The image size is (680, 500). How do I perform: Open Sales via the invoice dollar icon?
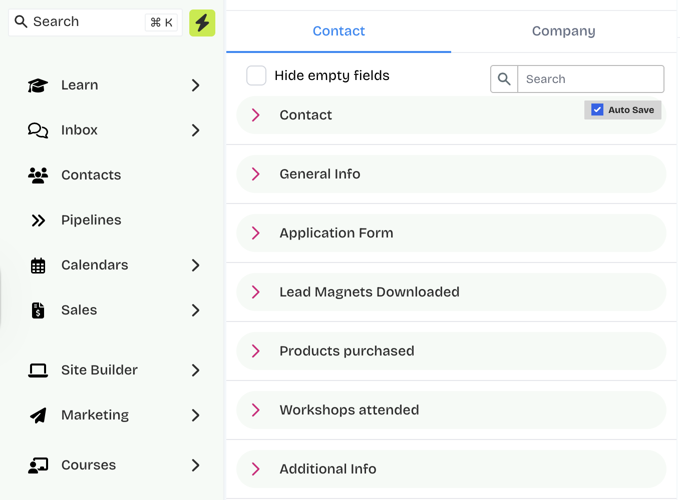[x=38, y=310]
